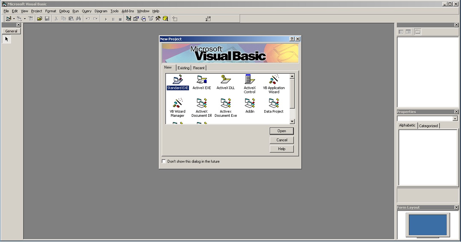The image size is (461, 242).
Task: Click the Cut scissors toolbar icon
Action: point(56,18)
